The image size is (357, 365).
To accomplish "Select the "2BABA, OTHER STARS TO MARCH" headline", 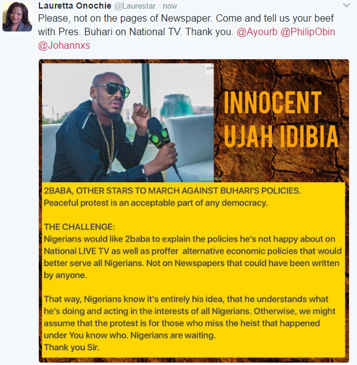I will [x=172, y=191].
